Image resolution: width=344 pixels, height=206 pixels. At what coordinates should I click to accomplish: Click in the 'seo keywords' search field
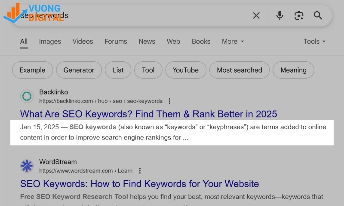(150, 16)
